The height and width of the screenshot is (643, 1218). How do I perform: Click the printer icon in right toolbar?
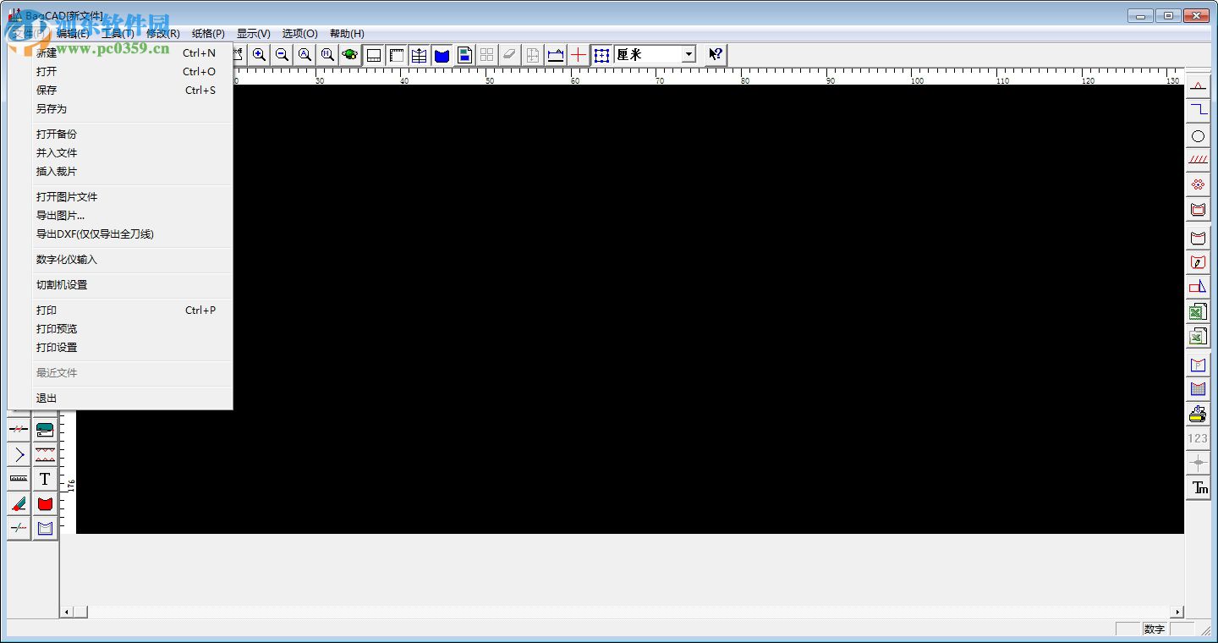pyautogui.click(x=1198, y=414)
